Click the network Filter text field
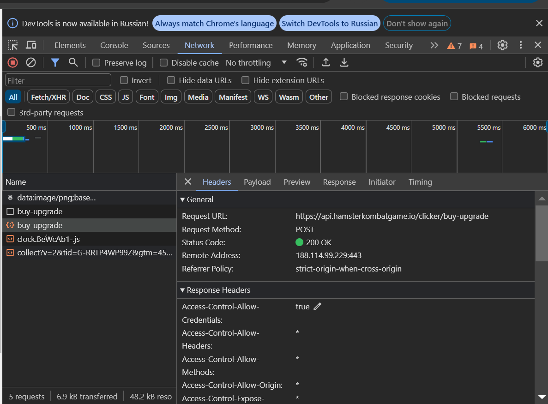The image size is (548, 404). point(58,80)
